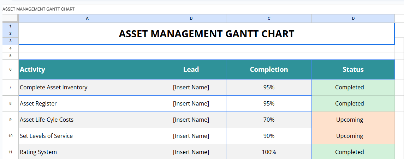This screenshot has width=404, height=159.
Task: Click the Activity header cell
Action: [x=87, y=69]
